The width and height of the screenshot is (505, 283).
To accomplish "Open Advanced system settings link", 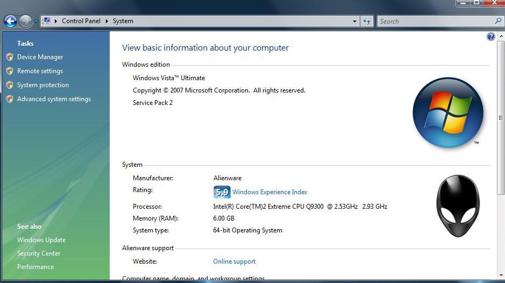I will click(x=54, y=99).
